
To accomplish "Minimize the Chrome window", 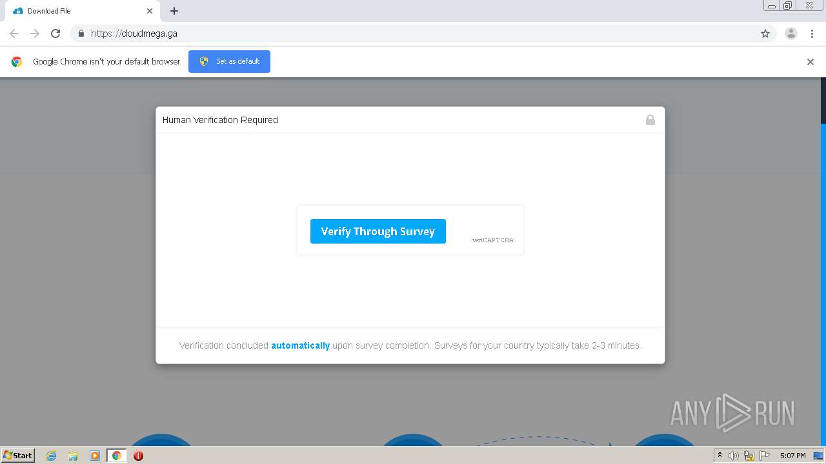I will pyautogui.click(x=772, y=5).
